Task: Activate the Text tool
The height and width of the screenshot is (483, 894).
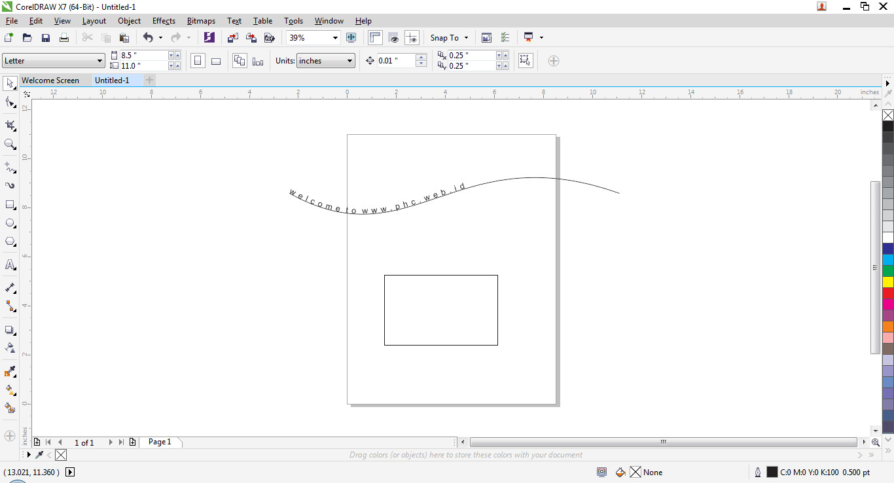Action: (10, 264)
